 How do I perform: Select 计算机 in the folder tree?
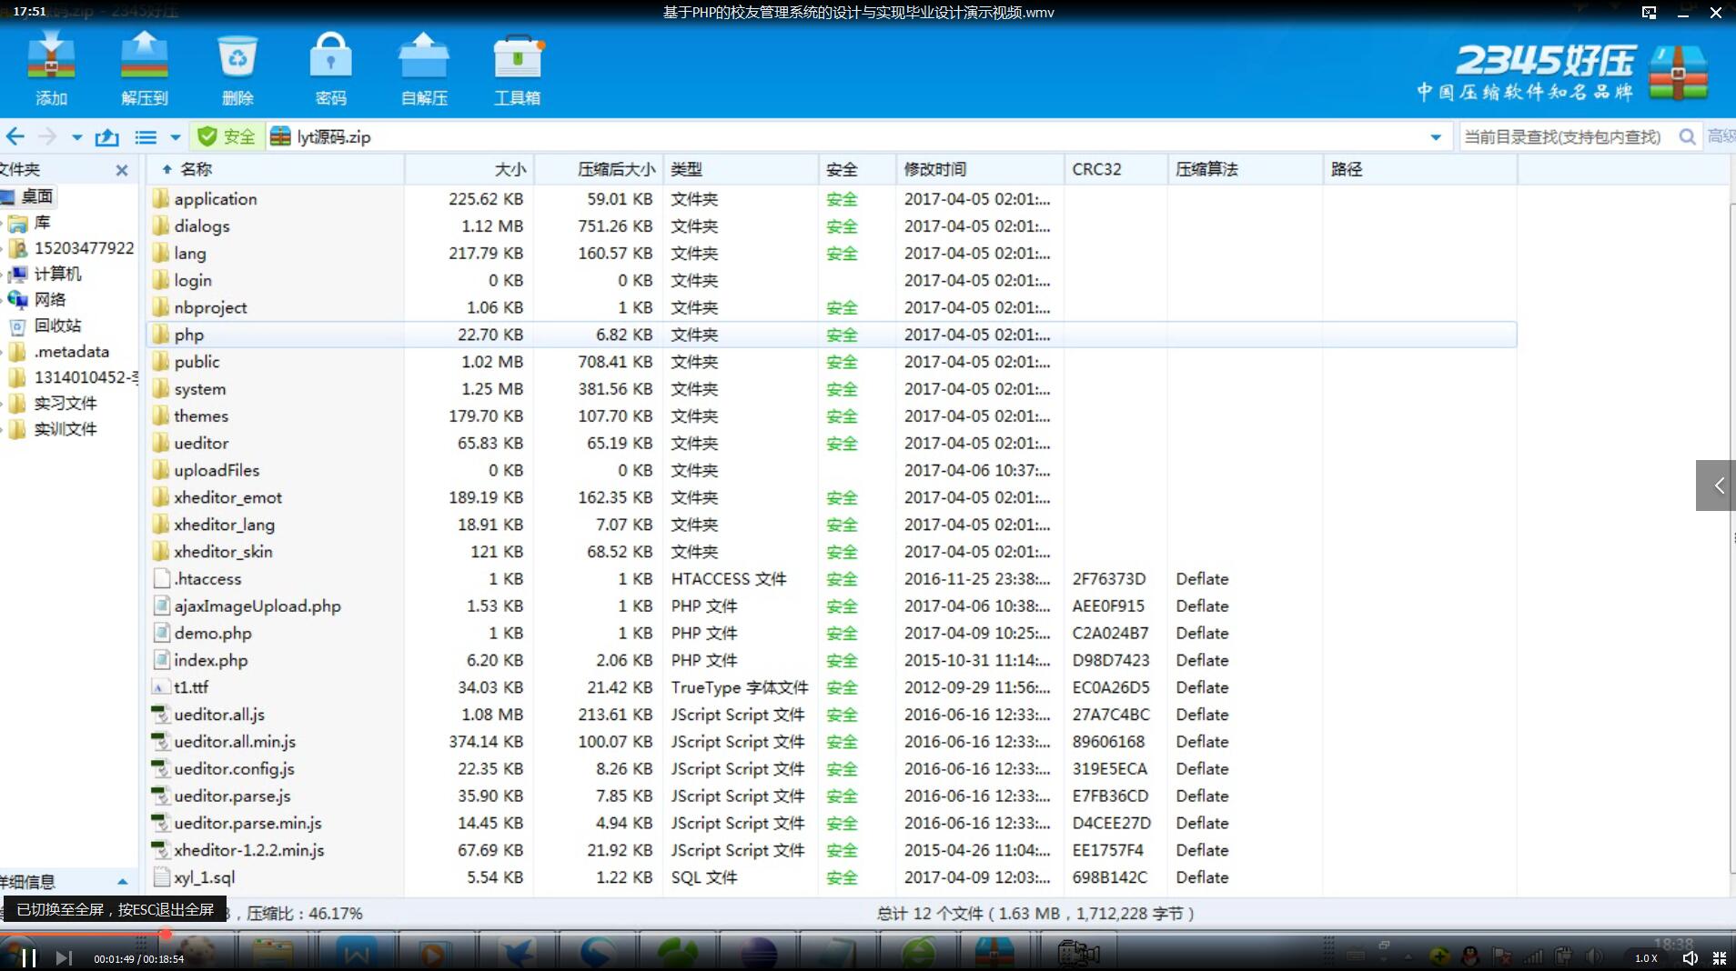tap(57, 274)
